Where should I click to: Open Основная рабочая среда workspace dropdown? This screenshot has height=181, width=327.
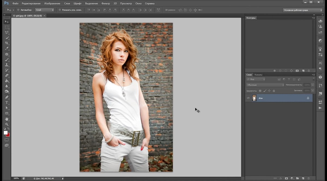click(302, 10)
